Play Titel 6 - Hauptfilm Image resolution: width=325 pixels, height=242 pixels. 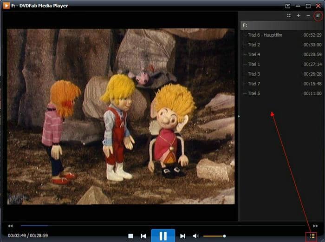[x=282, y=35]
